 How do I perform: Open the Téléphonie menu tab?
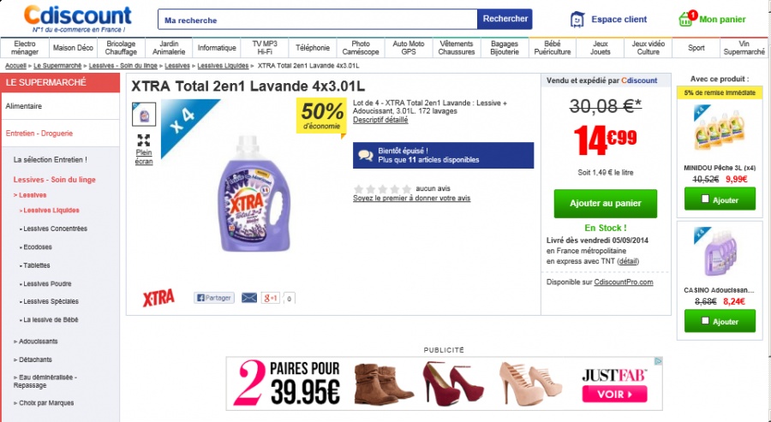pos(313,48)
